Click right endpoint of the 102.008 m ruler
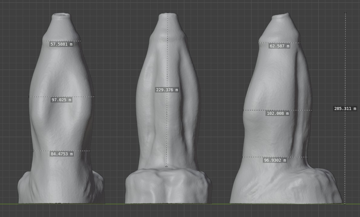The width and height of the screenshot is (360, 217). pos(312,110)
